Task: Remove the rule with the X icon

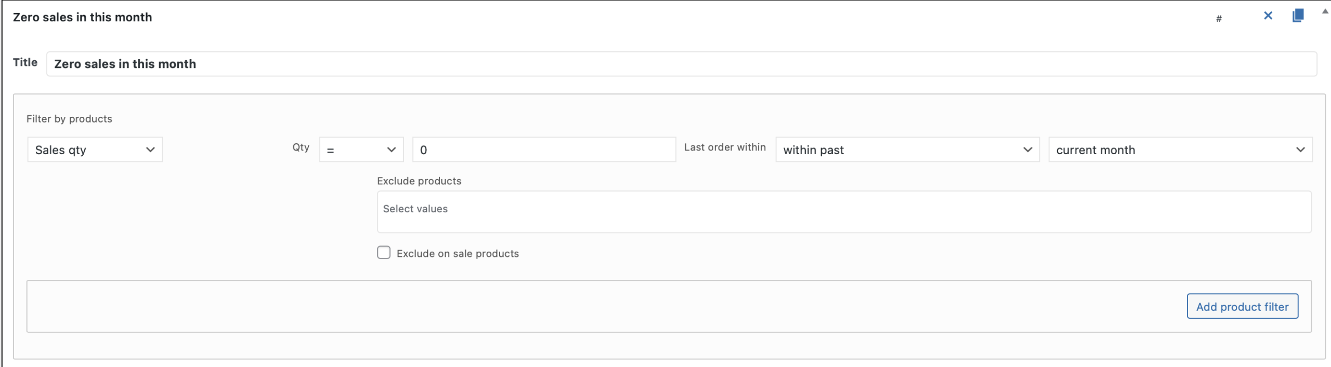Action: 1268,16
